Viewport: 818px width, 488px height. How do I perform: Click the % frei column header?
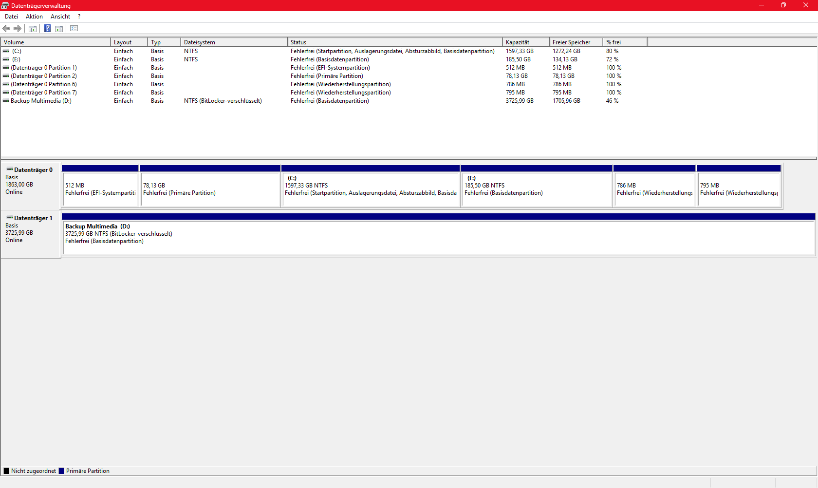(625, 42)
